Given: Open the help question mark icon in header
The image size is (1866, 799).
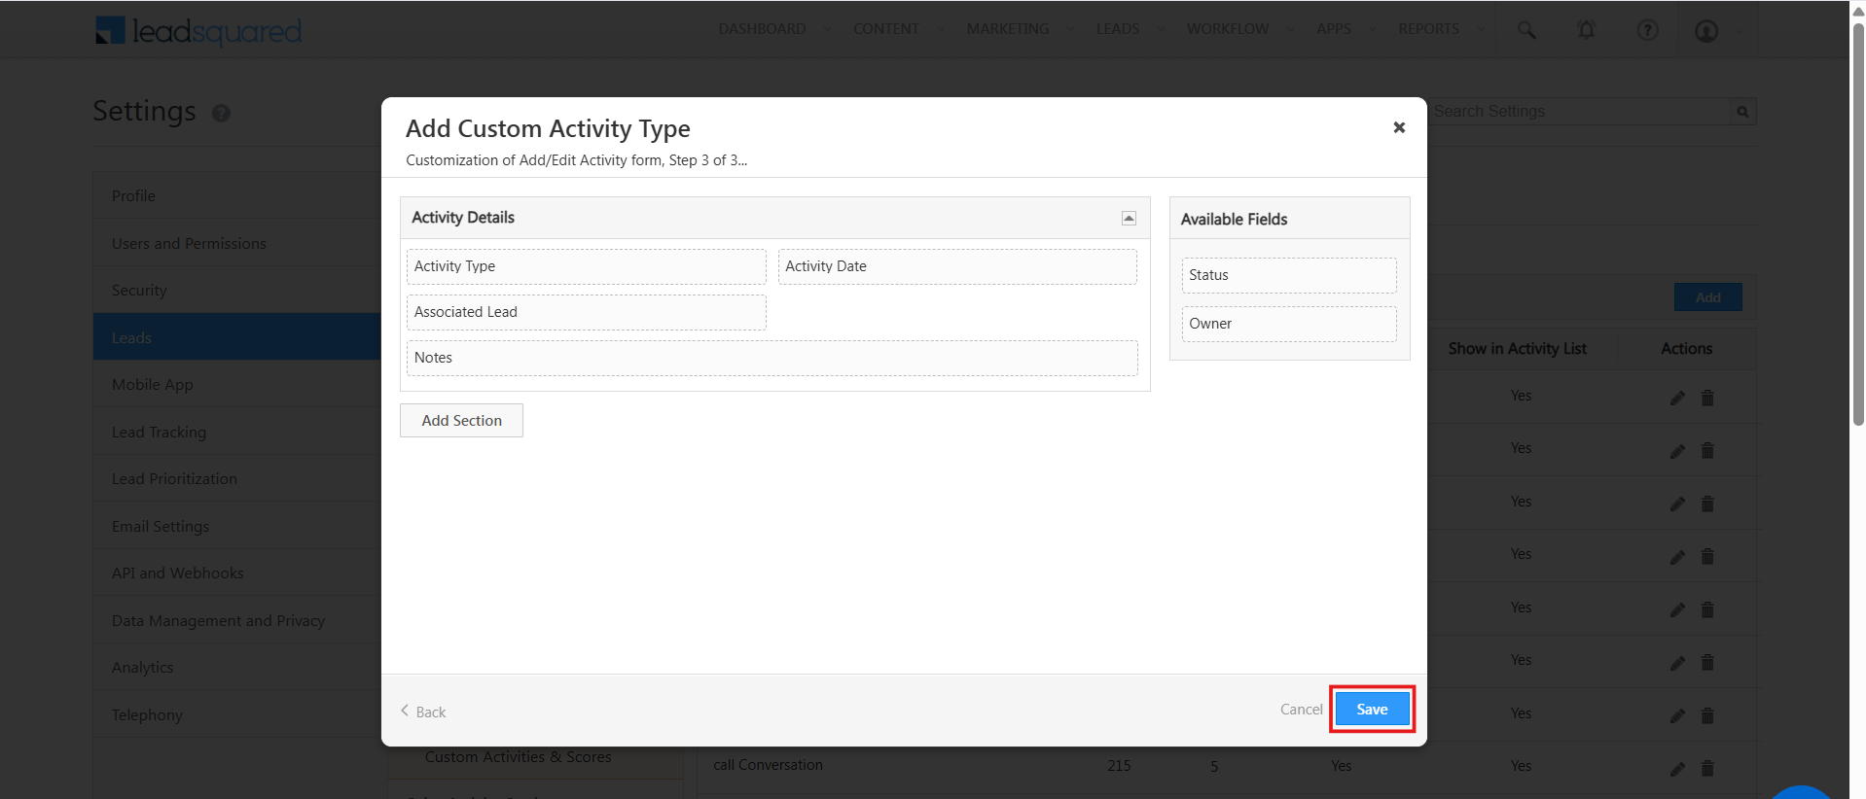Looking at the screenshot, I should click(x=1647, y=30).
